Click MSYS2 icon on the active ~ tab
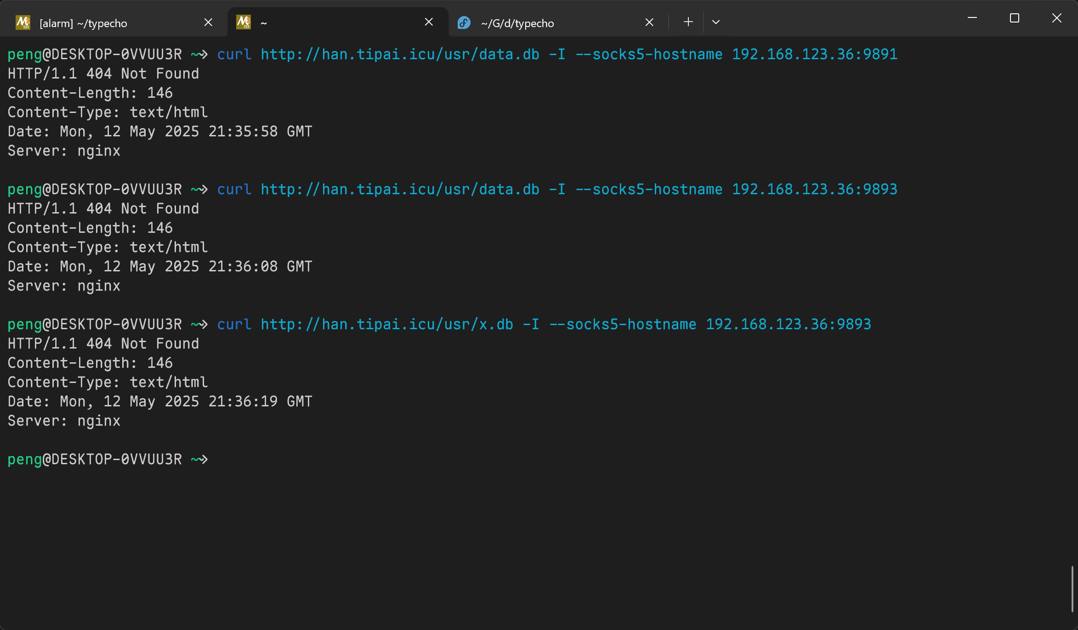This screenshot has height=630, width=1078. pos(243,22)
